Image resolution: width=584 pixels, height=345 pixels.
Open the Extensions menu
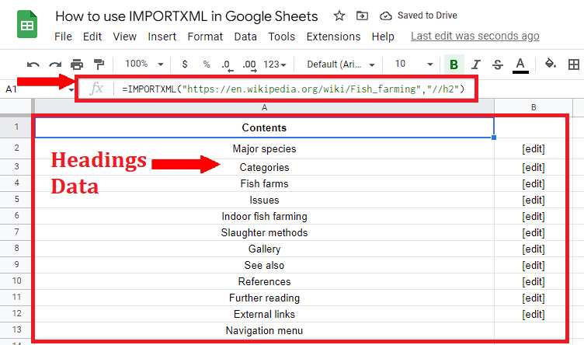click(x=333, y=37)
